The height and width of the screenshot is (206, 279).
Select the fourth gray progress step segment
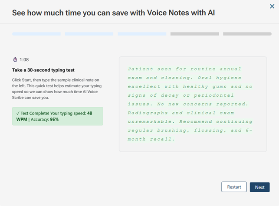(194, 34)
